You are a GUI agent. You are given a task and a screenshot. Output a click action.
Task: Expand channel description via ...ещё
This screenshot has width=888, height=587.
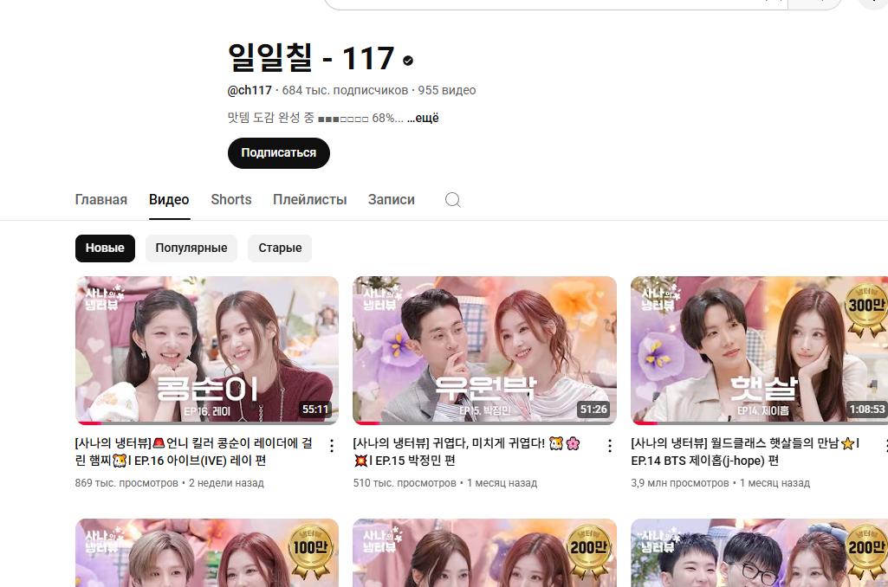[x=423, y=118]
